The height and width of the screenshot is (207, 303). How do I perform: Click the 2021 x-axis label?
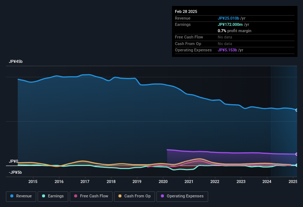[x=189, y=181]
